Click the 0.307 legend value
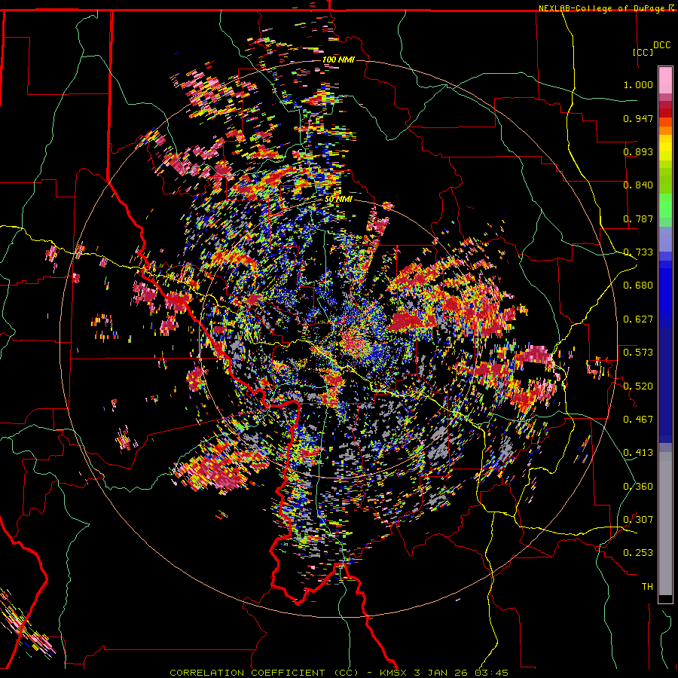The image size is (678, 678). [638, 519]
